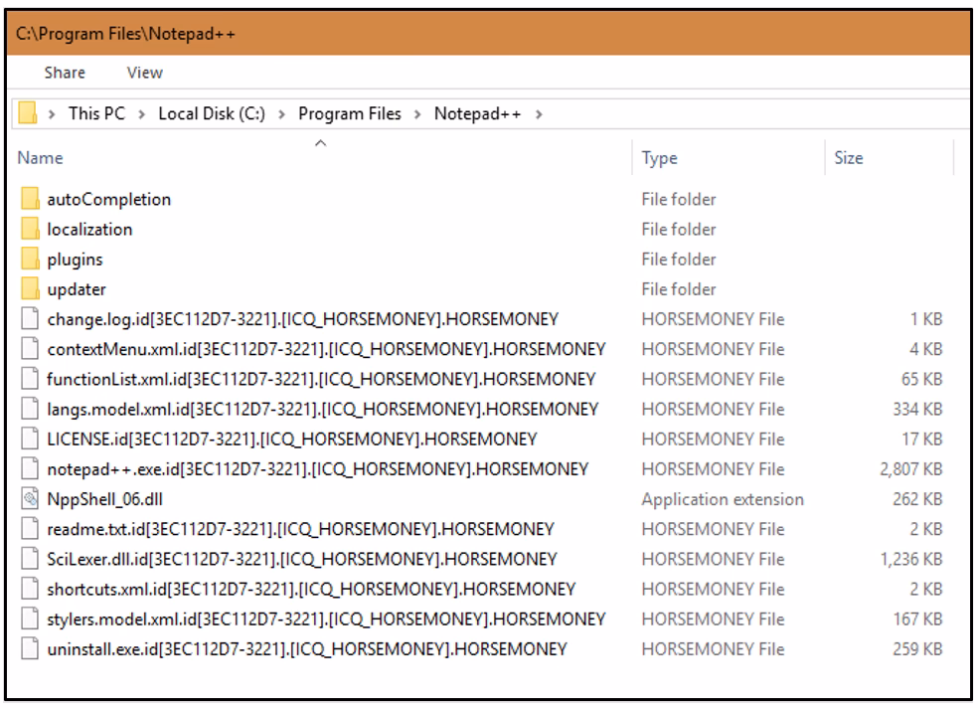Select the notepad++.exe encrypted file icon

(29, 468)
